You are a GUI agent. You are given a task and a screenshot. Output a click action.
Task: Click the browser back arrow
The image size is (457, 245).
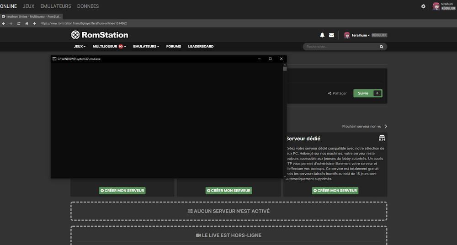click(4, 23)
